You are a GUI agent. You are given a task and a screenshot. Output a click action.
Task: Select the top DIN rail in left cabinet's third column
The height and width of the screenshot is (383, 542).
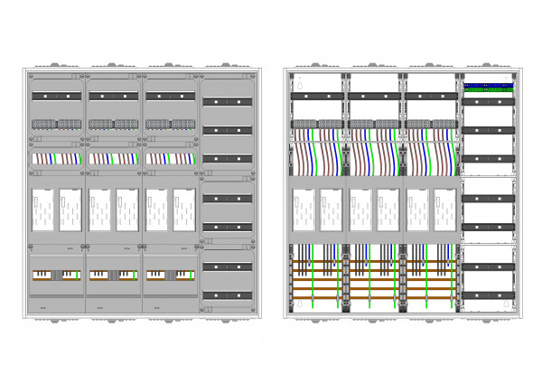(x=170, y=95)
